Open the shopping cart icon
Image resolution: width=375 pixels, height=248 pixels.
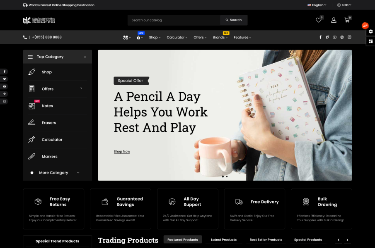[x=347, y=20]
